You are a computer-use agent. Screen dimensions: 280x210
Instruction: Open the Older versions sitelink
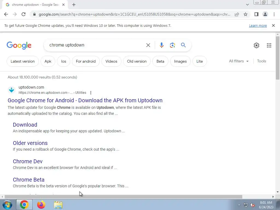30,143
